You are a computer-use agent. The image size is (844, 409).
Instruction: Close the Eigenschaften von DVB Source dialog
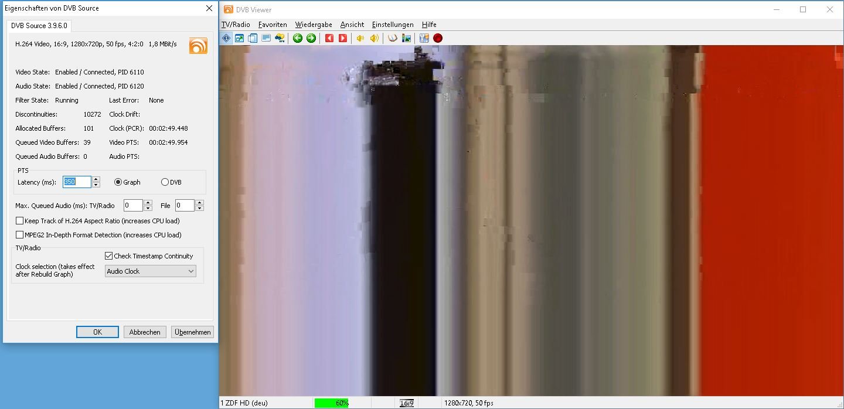pyautogui.click(x=209, y=8)
